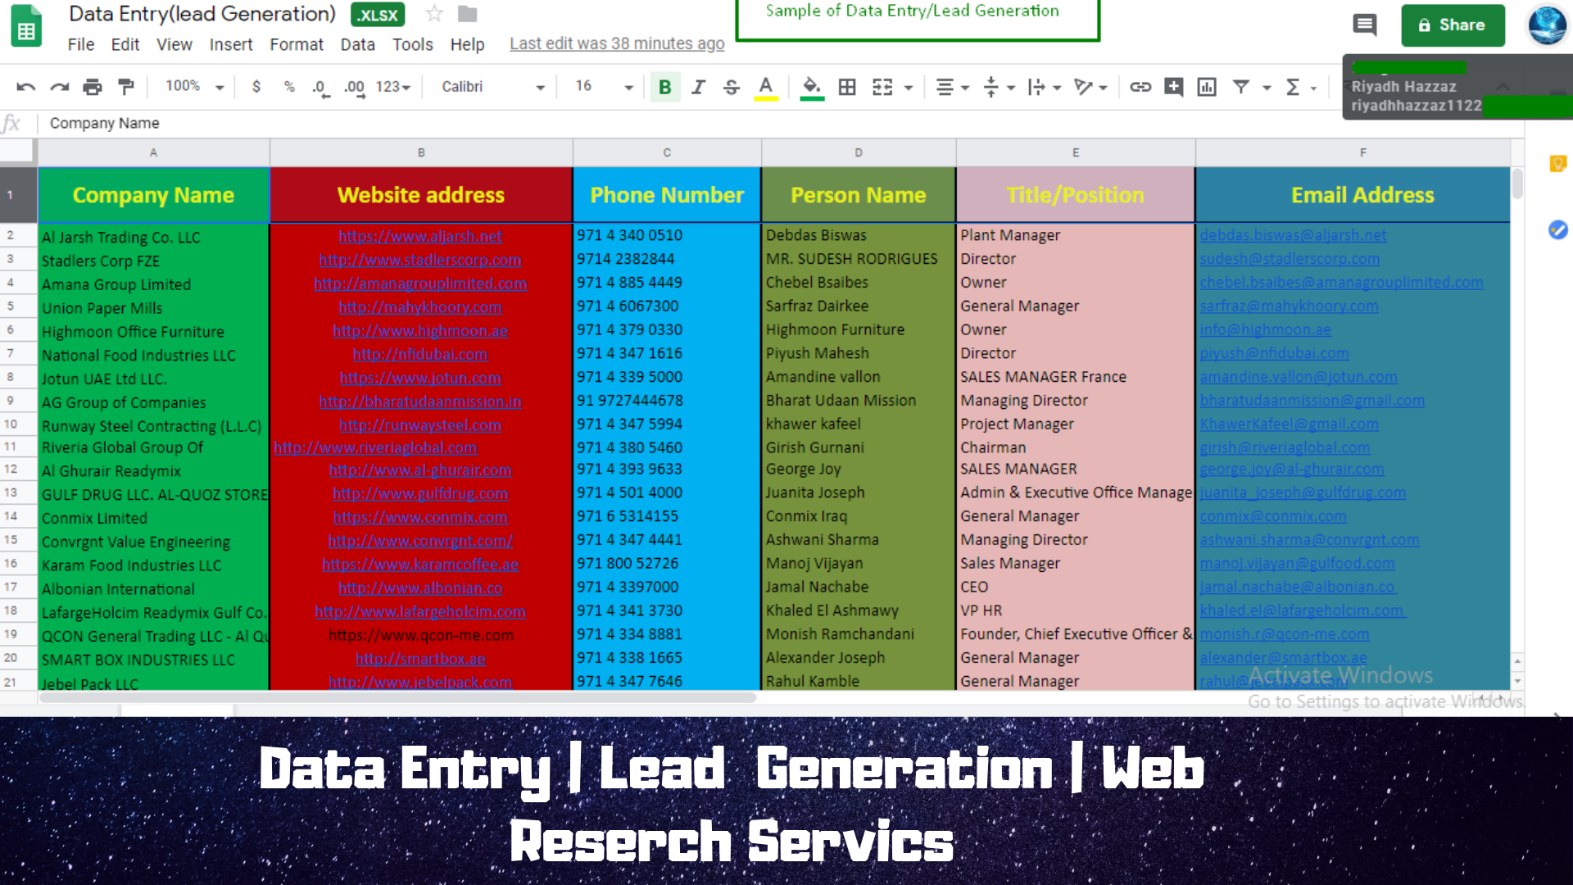1573x885 pixels.
Task: Click the Insert link icon
Action: (x=1140, y=86)
